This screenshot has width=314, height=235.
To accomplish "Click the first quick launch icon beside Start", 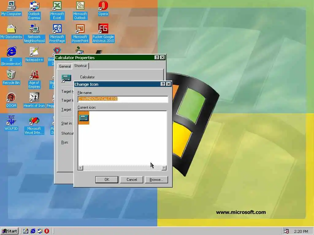I will (26, 231).
